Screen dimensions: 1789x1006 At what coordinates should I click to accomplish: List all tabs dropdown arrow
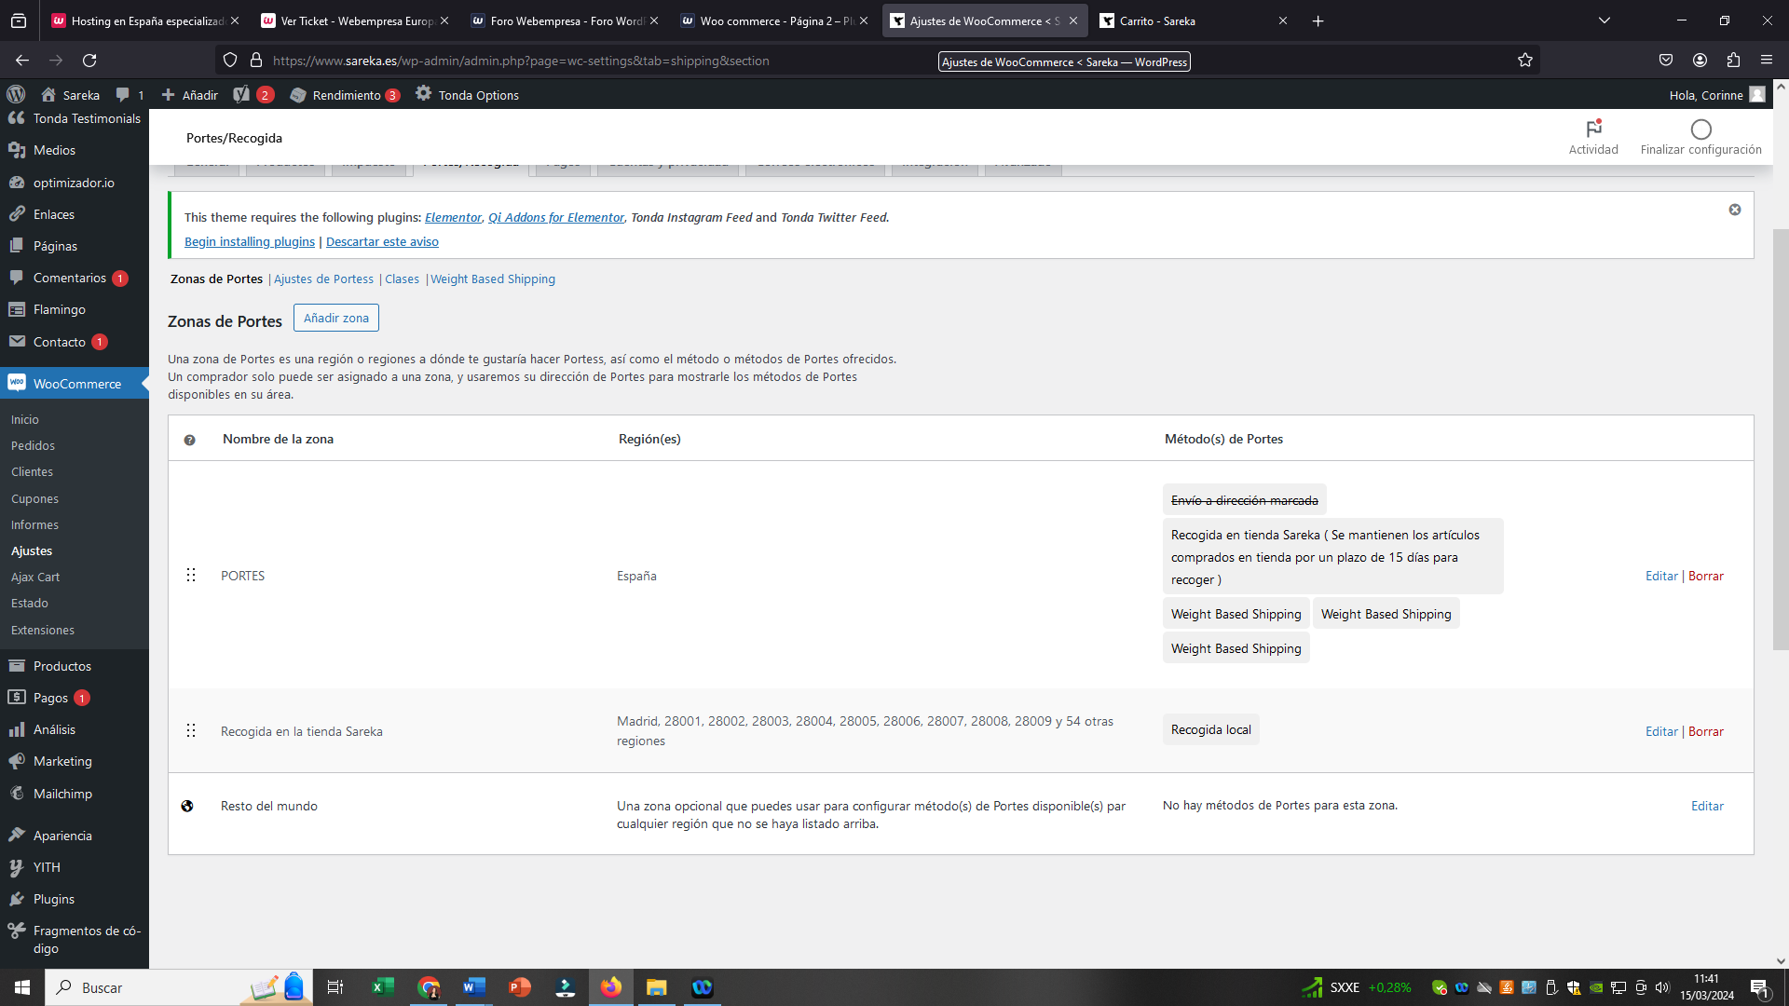pos(1605,20)
